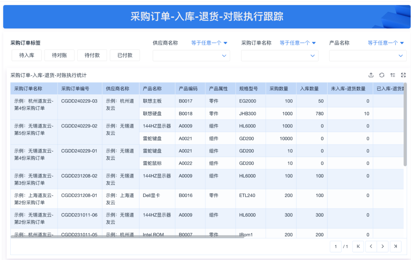
Task: Click the 雷蛇鼠标 product cell
Action: [x=157, y=163]
